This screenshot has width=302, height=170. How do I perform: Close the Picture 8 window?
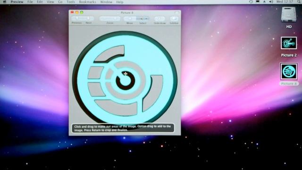[x=72, y=13]
